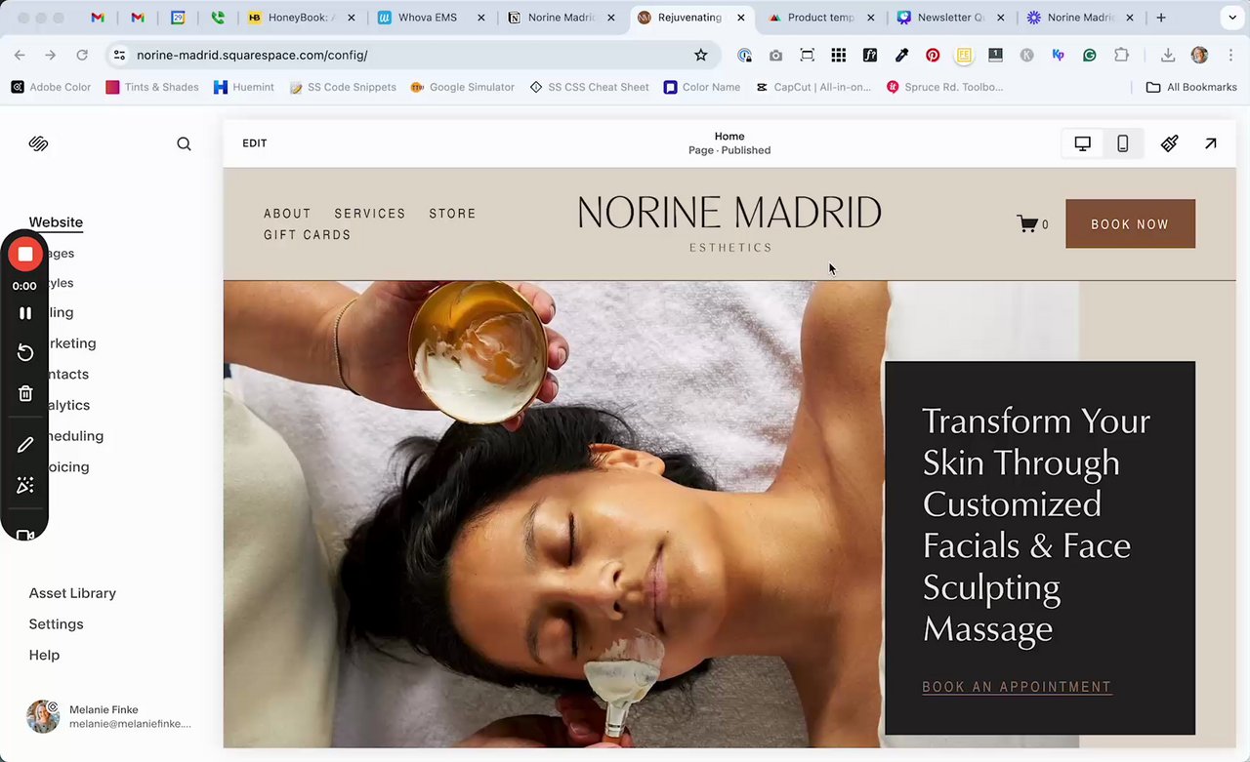Screen dimensions: 1250x762
Task: Open the SERVICES navigation link
Action: point(370,214)
